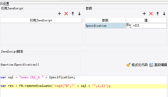Open 高级编辑 advanced editor
The image size is (168, 97).
(158, 65)
